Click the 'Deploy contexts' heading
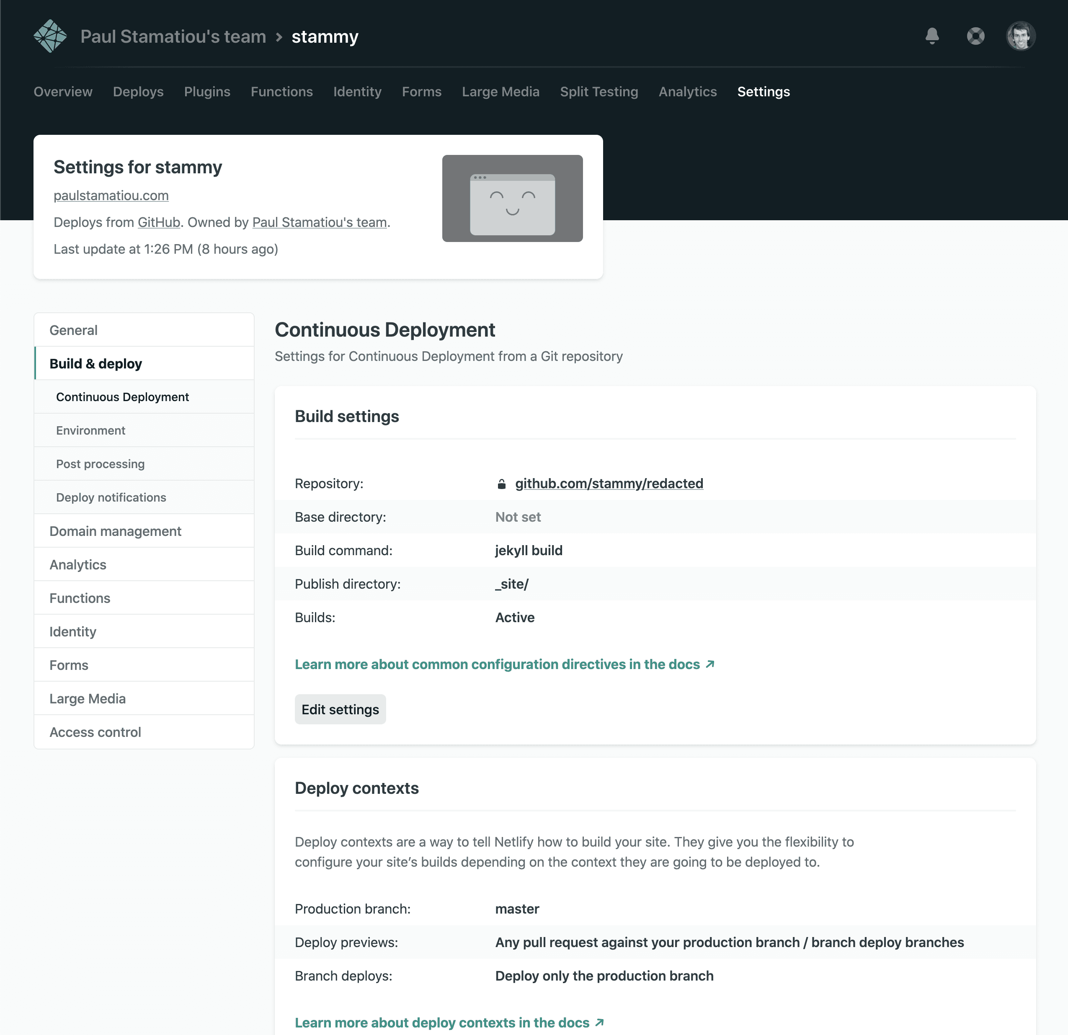 (356, 788)
